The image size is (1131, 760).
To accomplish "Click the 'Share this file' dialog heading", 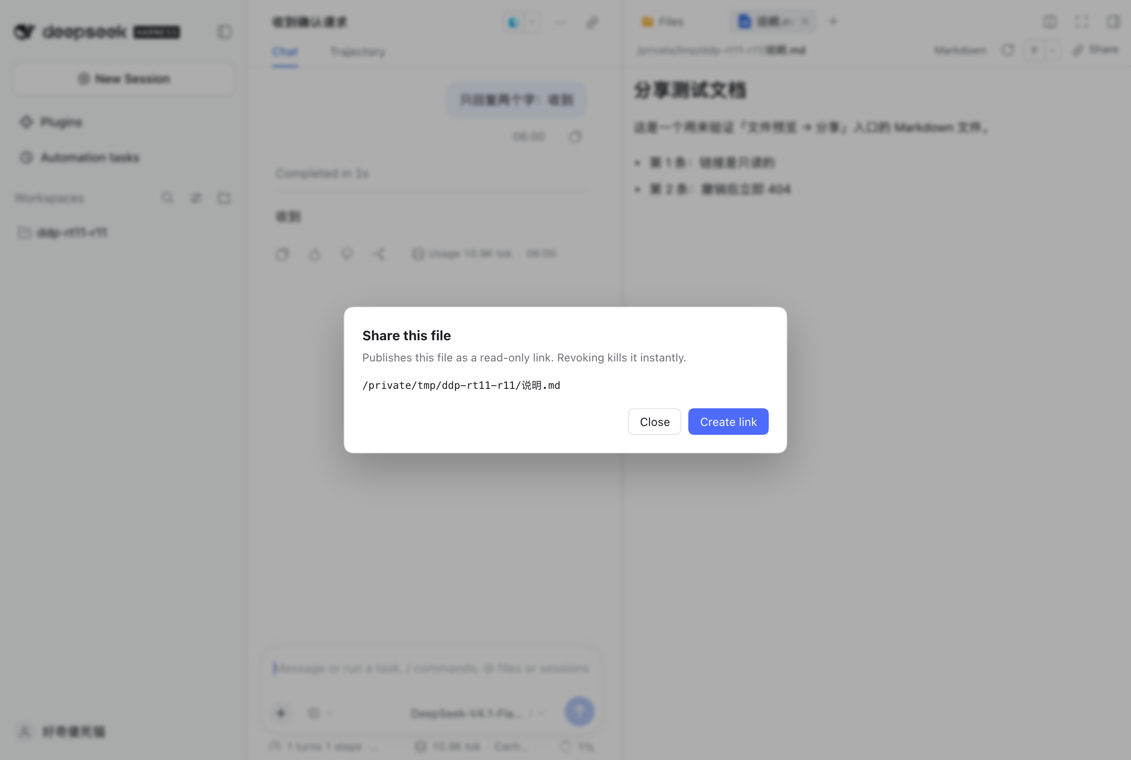I will (x=406, y=335).
